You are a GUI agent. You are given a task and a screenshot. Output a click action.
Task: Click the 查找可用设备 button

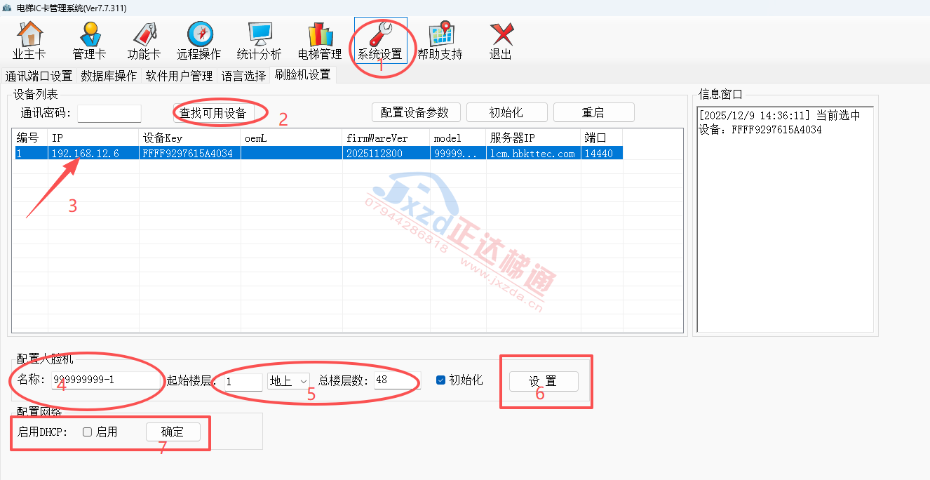(x=213, y=113)
